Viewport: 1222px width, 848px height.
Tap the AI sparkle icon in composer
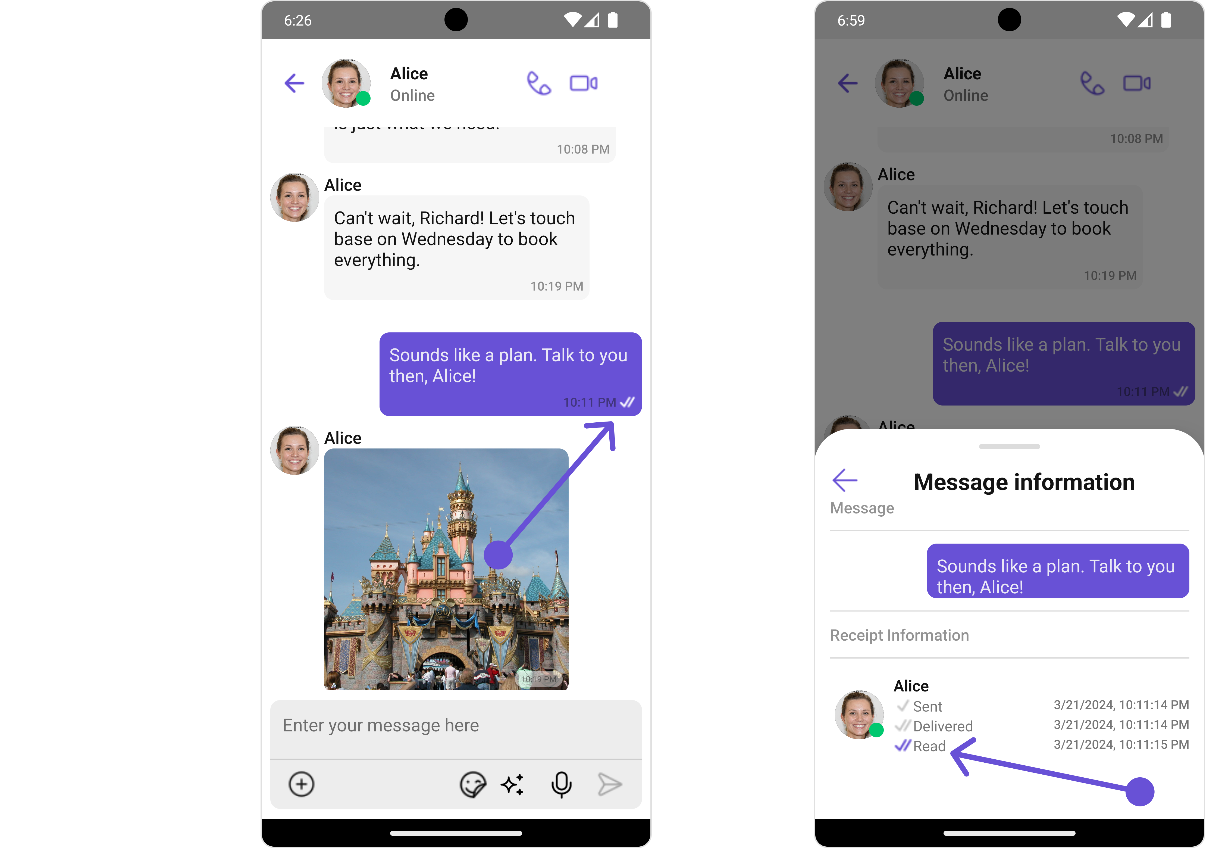tap(512, 784)
